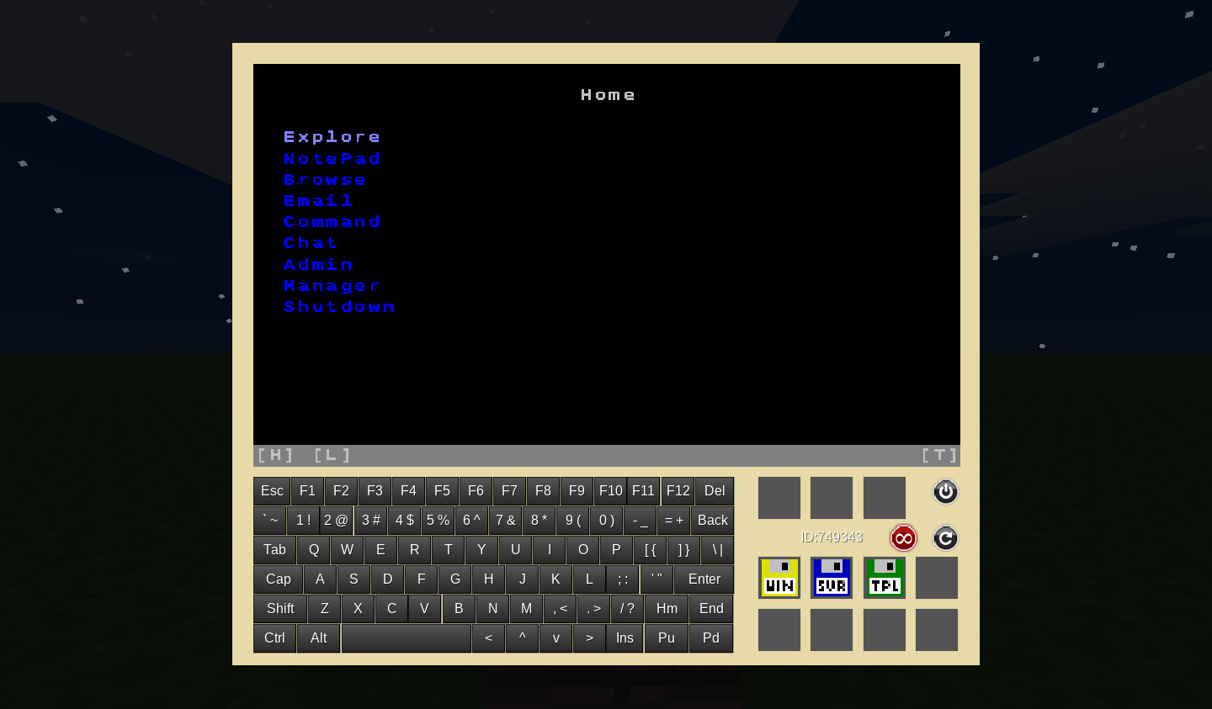1212x709 pixels.
Task: Select the green TPL floppy disk
Action: (885, 578)
